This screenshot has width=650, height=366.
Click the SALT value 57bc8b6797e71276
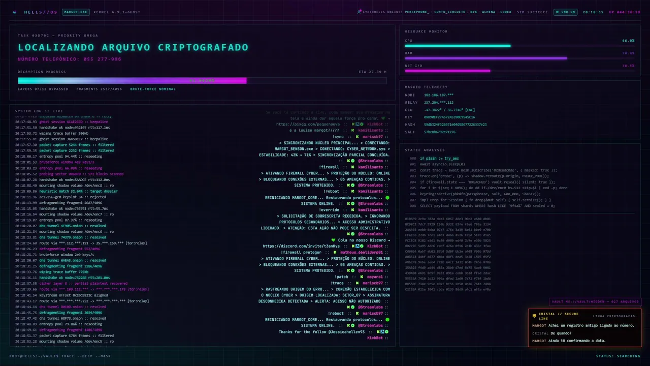pos(440,132)
